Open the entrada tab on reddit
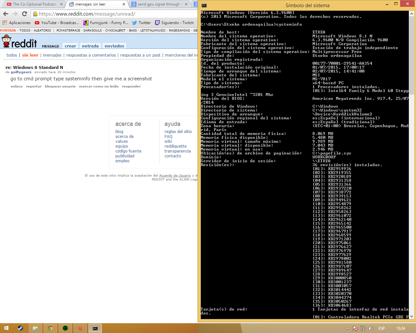The height and width of the screenshot is (333, 416). [90, 46]
